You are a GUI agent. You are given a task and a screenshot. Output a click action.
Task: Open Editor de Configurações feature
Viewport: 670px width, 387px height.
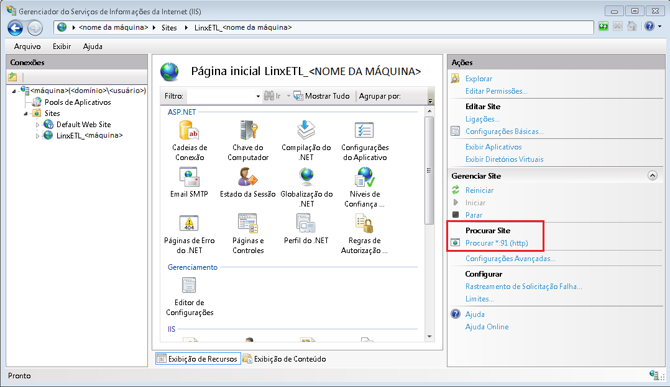(190, 296)
